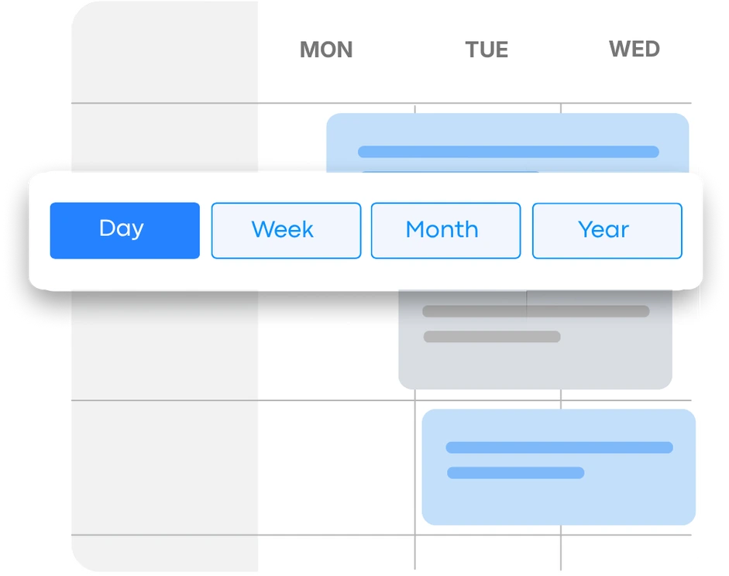729x576 pixels.
Task: Click the WED column header
Action: (635, 50)
